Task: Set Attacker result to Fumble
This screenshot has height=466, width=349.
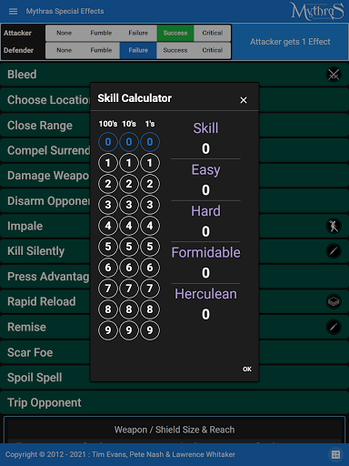Action: point(101,33)
